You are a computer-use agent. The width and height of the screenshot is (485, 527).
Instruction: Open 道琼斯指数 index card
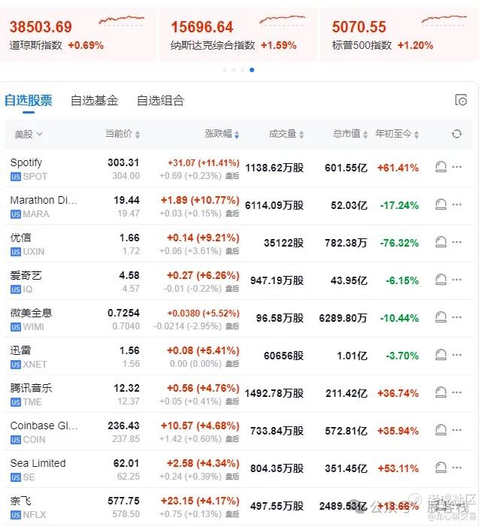pos(77,35)
